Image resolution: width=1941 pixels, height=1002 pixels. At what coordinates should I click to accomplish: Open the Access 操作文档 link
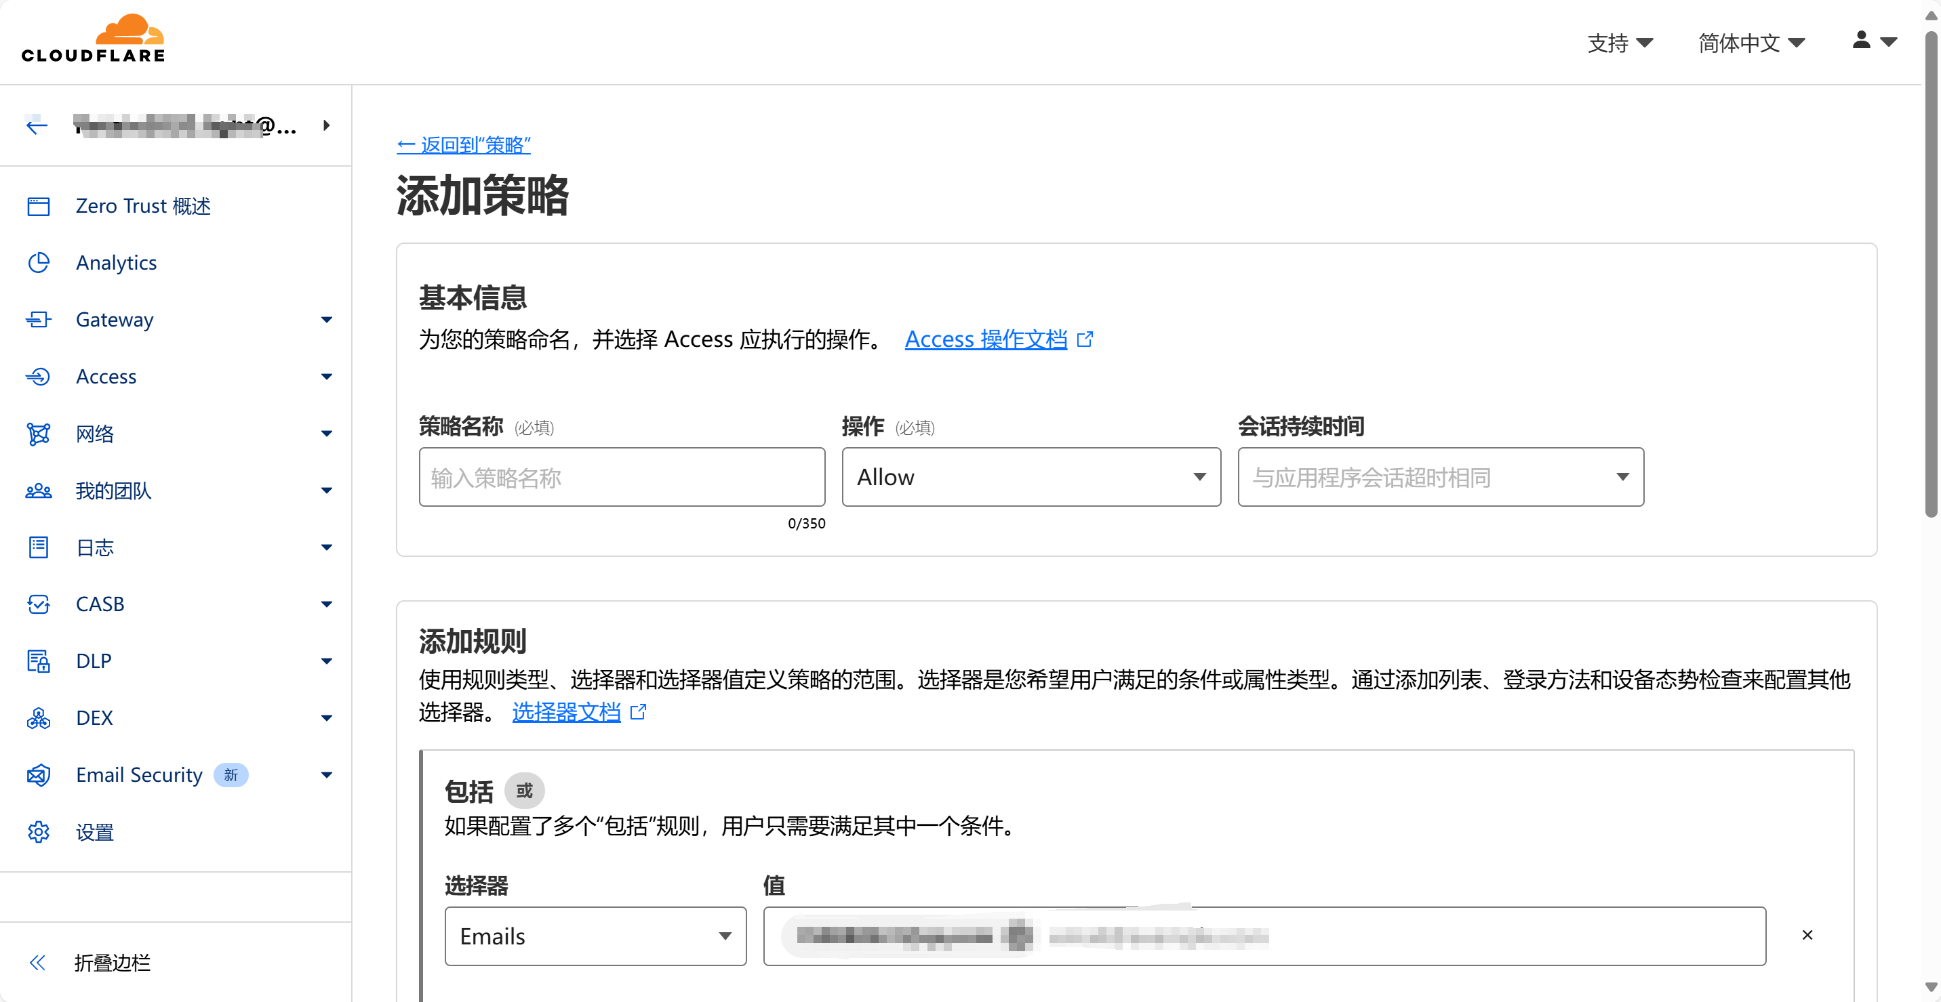[x=986, y=339]
